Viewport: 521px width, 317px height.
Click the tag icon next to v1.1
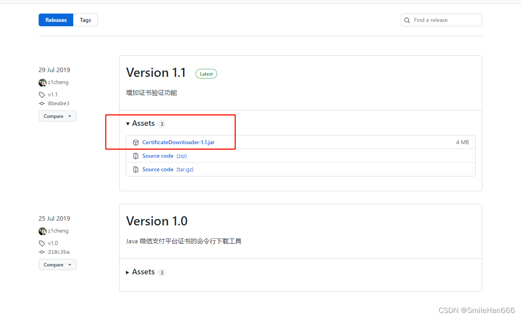42,95
